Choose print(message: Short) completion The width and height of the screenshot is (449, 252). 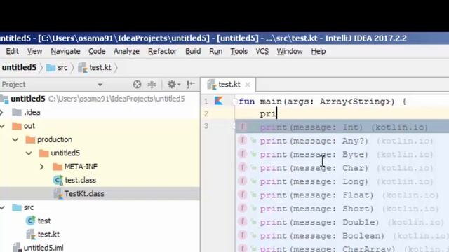(x=342, y=209)
